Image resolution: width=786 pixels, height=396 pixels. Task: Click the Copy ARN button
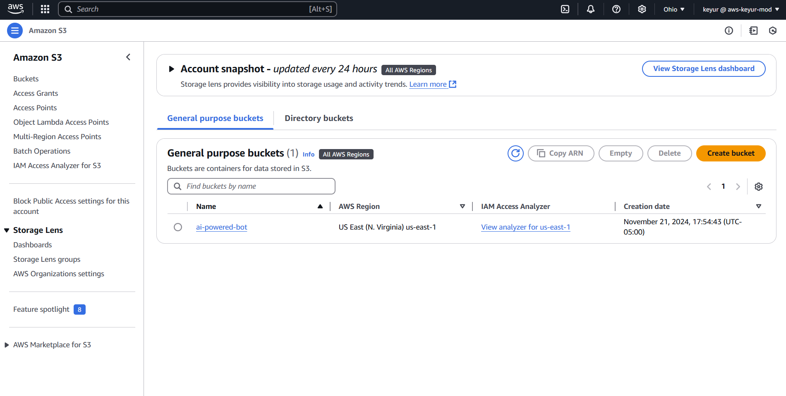[x=561, y=153]
